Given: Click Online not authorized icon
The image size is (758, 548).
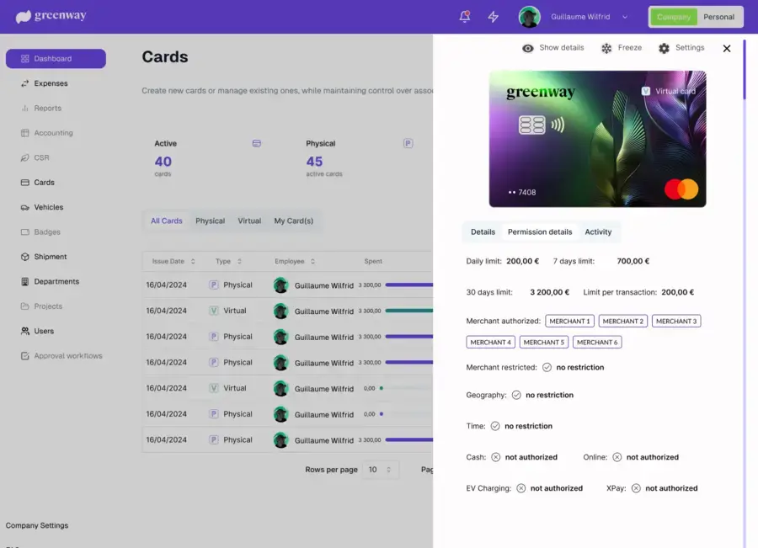Looking at the screenshot, I should point(617,457).
